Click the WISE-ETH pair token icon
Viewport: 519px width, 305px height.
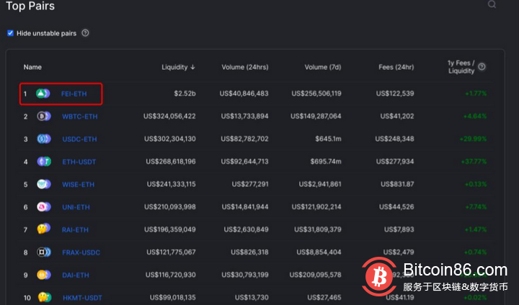(43, 184)
